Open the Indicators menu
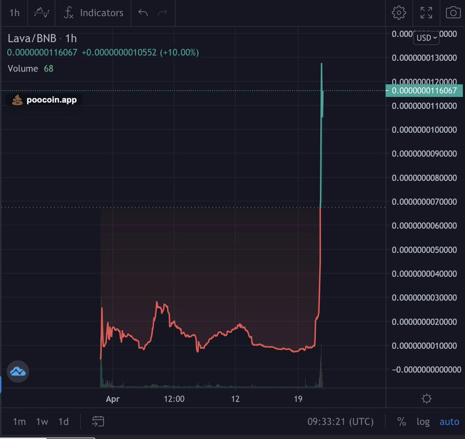 93,13
